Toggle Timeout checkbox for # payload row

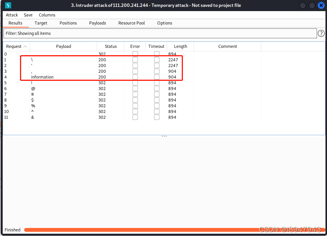point(157,94)
